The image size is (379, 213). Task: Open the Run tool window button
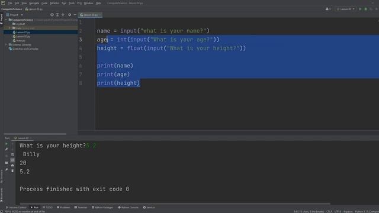[34, 208]
